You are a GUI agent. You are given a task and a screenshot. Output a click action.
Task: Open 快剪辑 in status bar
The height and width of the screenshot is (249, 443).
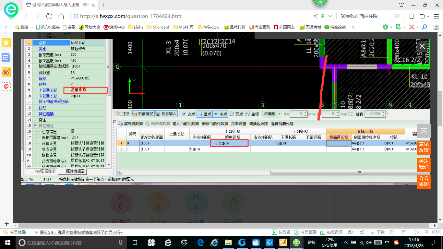coord(281,232)
